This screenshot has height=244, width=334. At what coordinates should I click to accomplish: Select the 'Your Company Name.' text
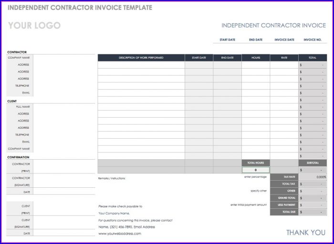click(x=114, y=213)
